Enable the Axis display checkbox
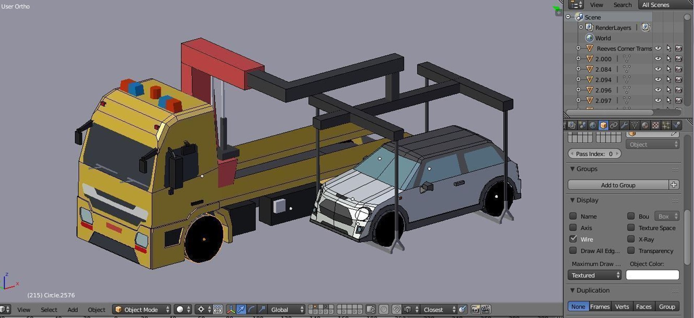 [x=573, y=228]
